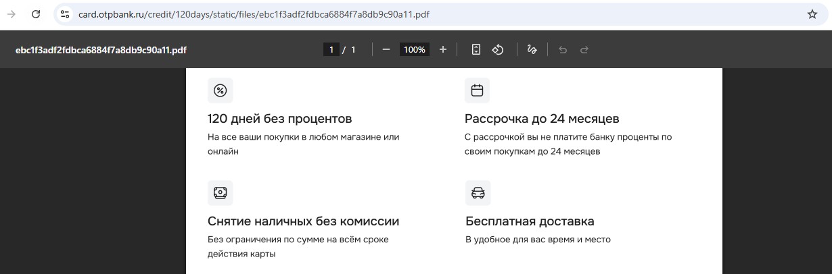
Task: Click the browser forward arrow
Action: pyautogui.click(x=11, y=14)
